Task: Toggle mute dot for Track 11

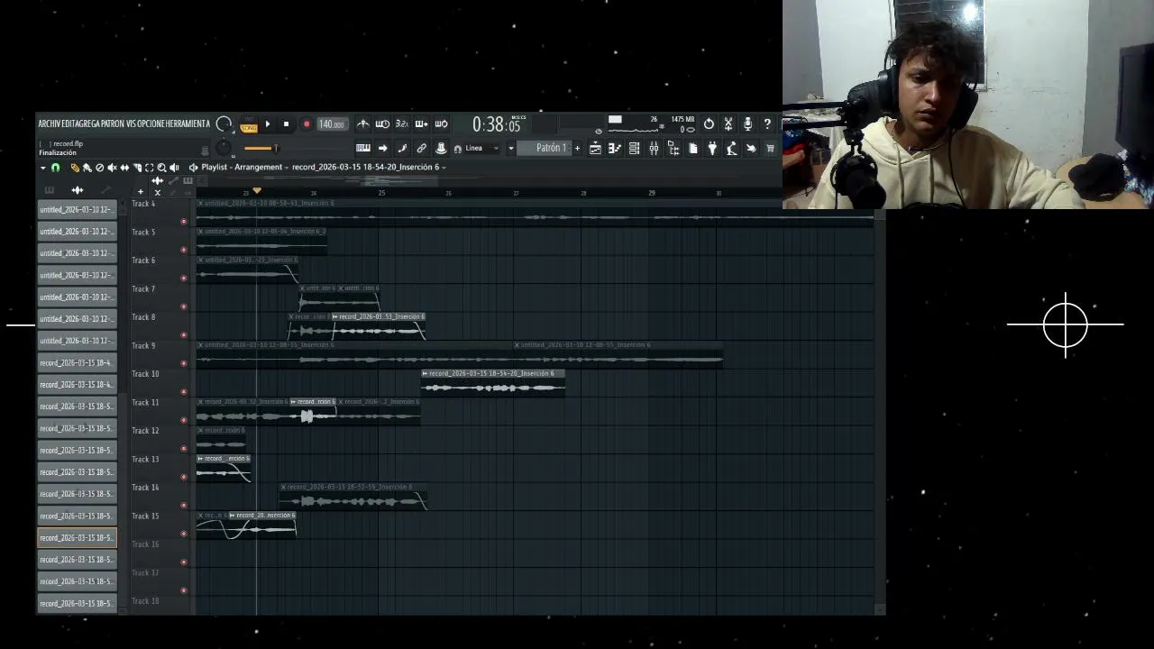Action: 184,420
